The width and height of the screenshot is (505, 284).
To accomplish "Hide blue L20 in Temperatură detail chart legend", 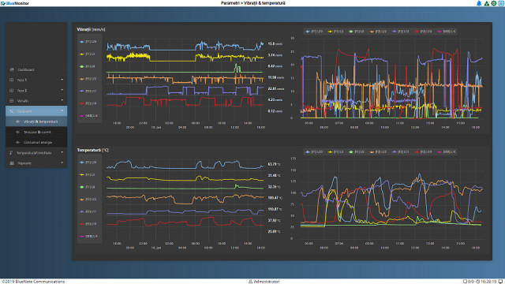I will click(x=314, y=151).
